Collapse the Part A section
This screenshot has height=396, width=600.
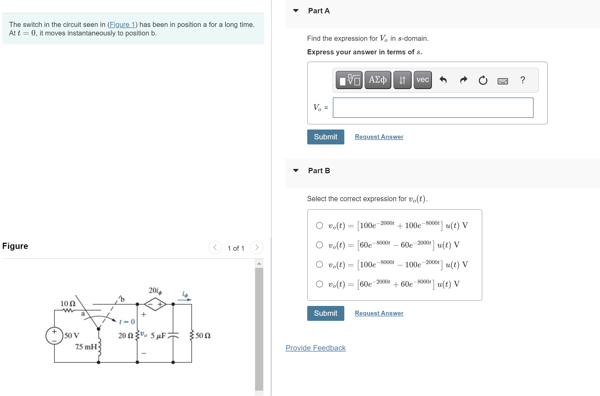(296, 11)
